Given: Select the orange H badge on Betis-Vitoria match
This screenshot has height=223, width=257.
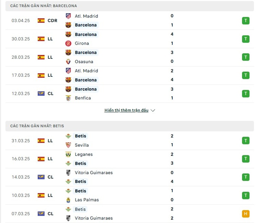Looking at the screenshot, I should (x=246, y=213).
